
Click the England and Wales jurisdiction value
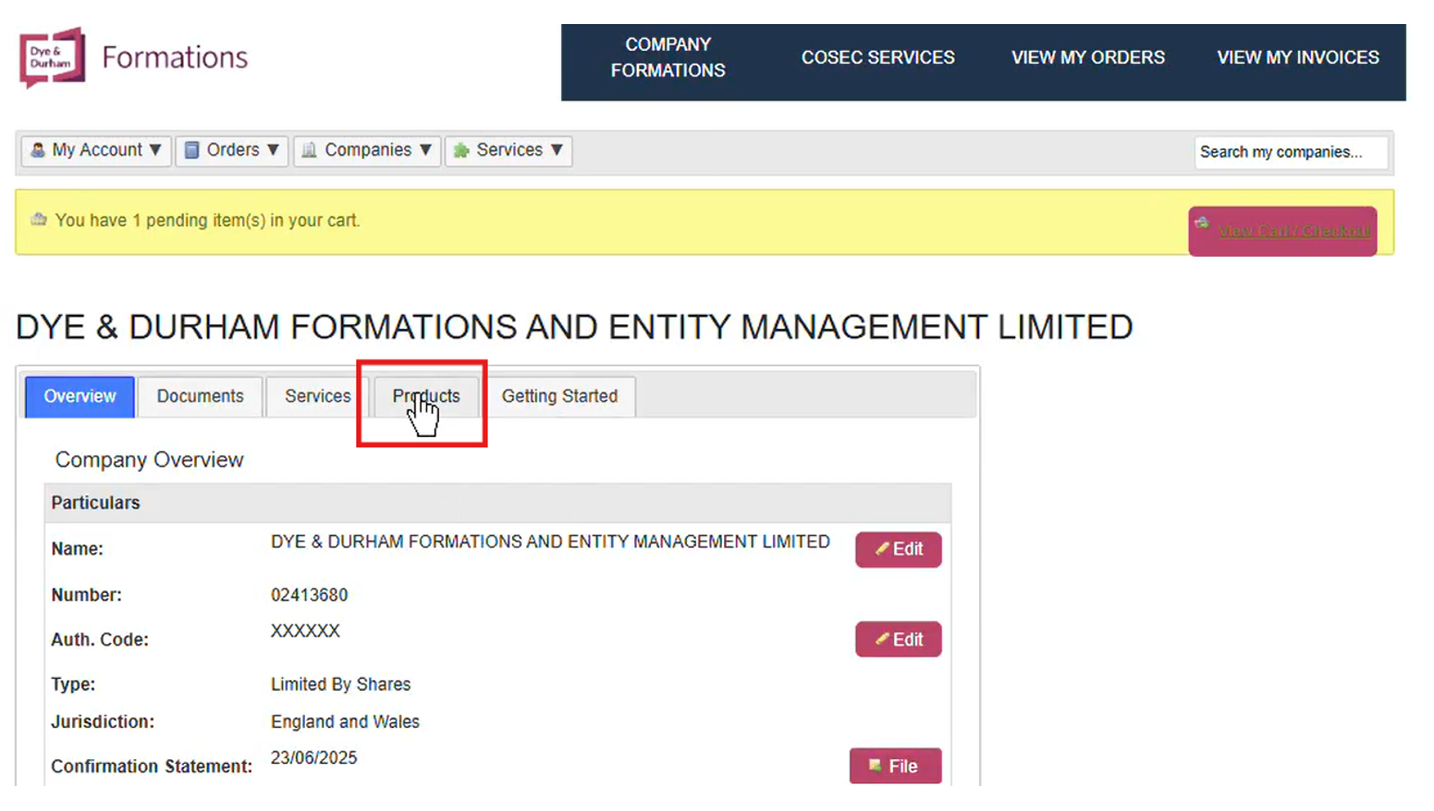tap(345, 721)
